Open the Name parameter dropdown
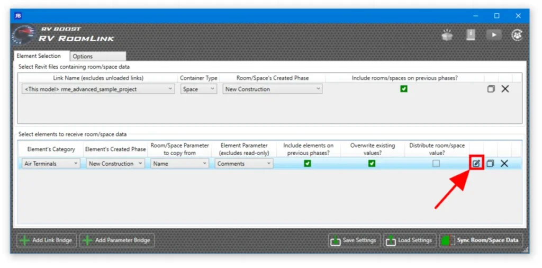 coord(180,164)
